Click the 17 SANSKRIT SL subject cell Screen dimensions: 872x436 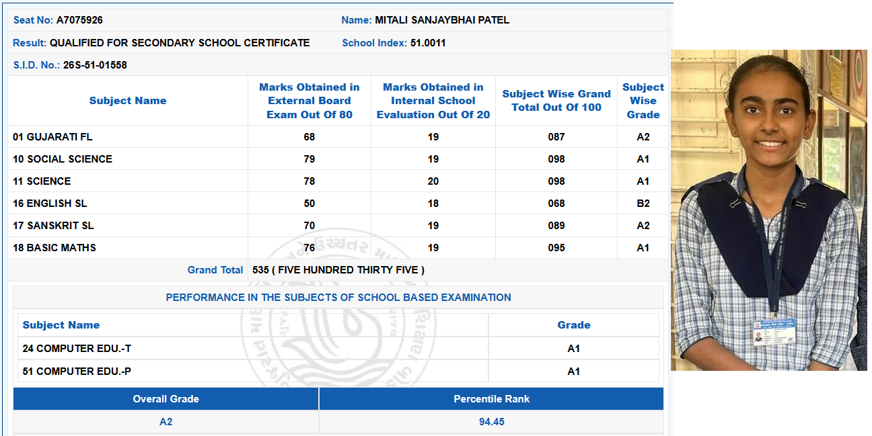click(128, 226)
